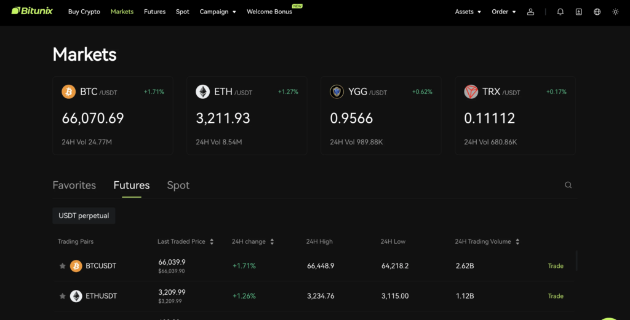
Task: Click the 24H High column header
Action: pos(319,241)
